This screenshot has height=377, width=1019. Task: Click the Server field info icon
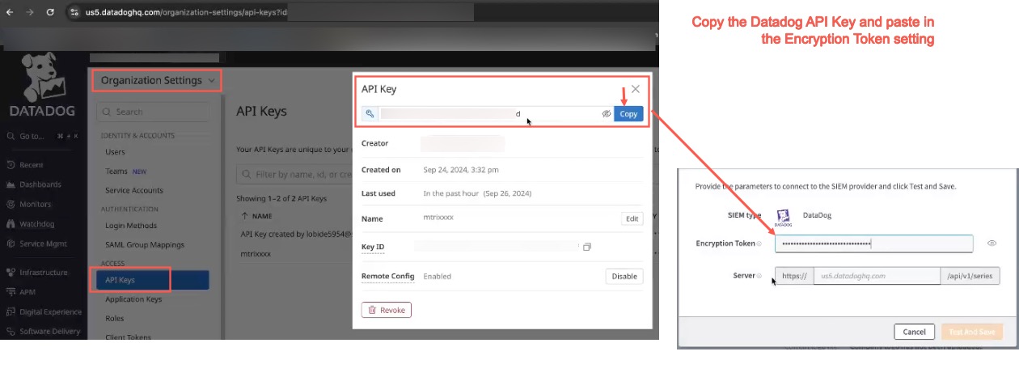[x=759, y=276]
